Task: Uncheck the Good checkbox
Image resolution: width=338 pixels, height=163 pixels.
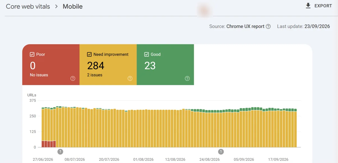Action: 147,54
